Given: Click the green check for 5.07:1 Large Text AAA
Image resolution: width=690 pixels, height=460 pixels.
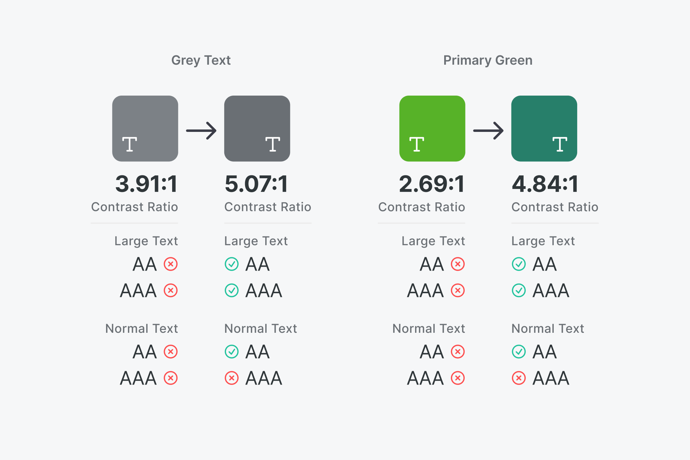Looking at the screenshot, I should tap(232, 290).
